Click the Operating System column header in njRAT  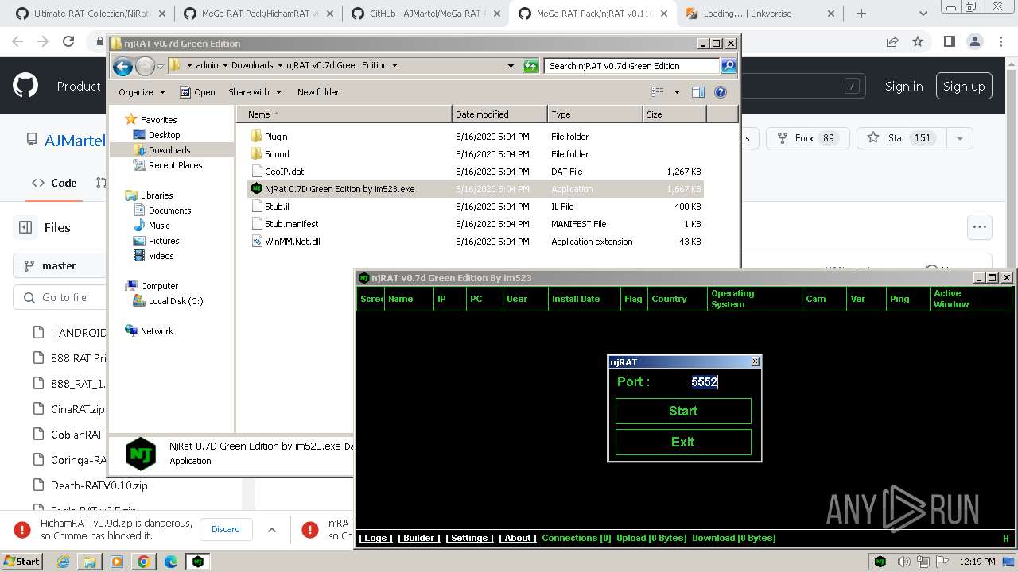pyautogui.click(x=754, y=299)
